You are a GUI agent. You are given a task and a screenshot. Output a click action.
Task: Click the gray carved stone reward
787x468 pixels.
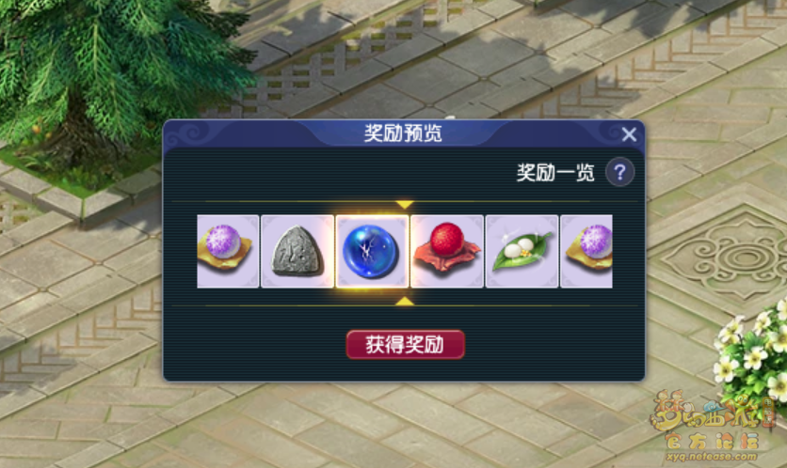pyautogui.click(x=297, y=251)
